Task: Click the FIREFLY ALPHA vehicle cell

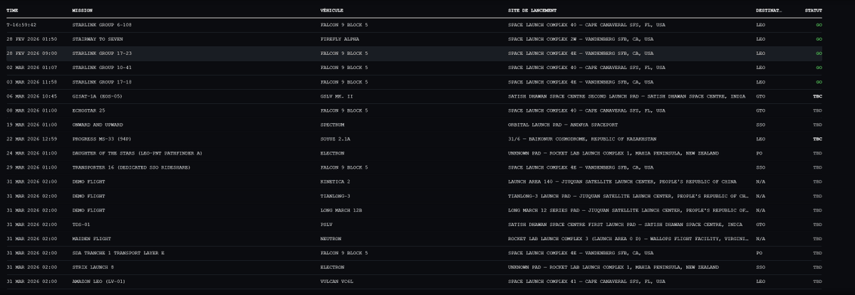Action: [x=340, y=39]
